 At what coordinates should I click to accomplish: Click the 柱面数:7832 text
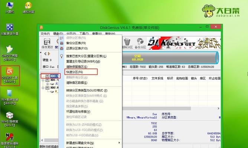138,67
